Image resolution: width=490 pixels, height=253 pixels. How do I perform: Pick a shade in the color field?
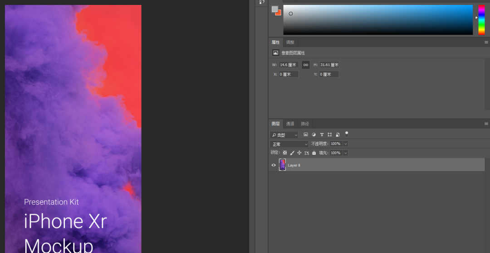(378, 19)
